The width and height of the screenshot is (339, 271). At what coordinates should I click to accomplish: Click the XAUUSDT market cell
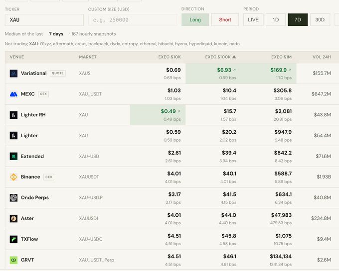click(89, 177)
